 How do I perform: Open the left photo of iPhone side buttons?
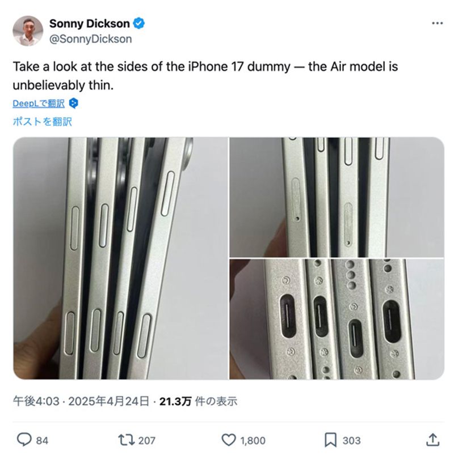[120, 258]
